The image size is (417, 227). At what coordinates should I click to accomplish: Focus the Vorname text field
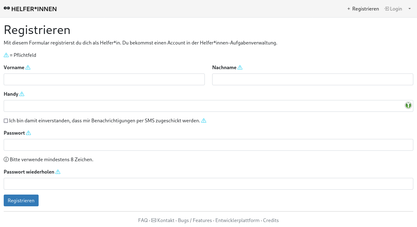click(x=104, y=79)
